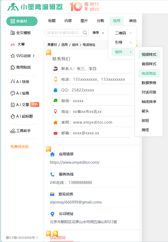Click the blue home icon beside 应用场景
This screenshot has width=168, height=242.
pyautogui.click(x=52, y=154)
